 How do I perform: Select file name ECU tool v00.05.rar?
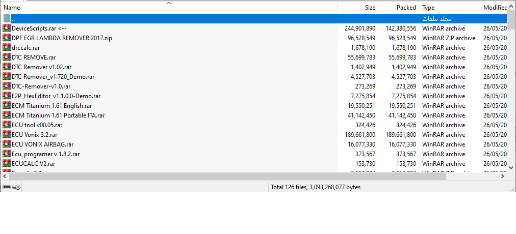point(37,125)
